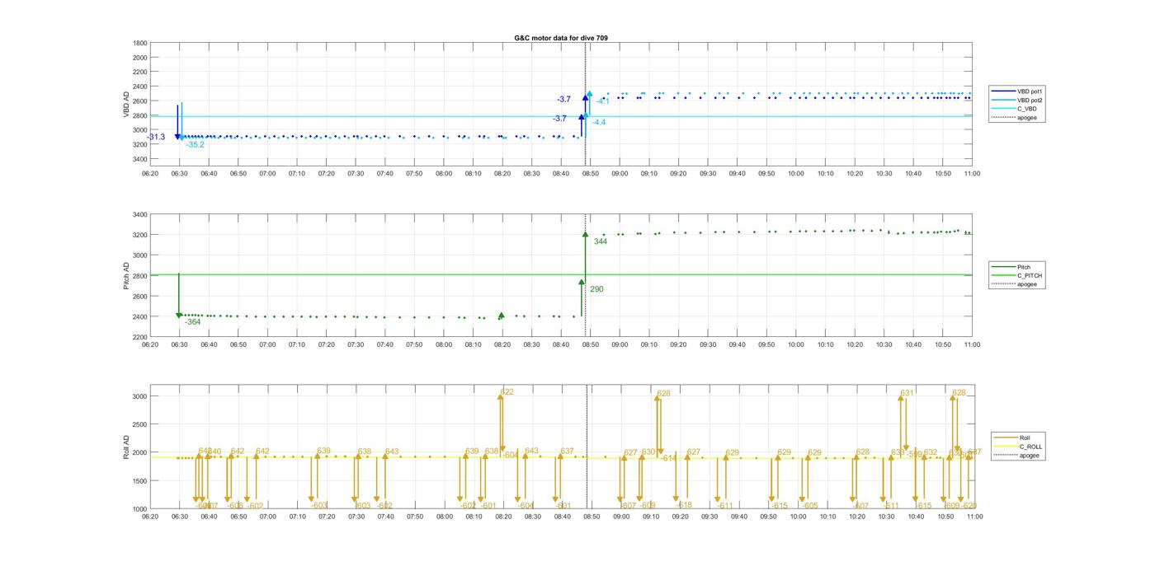Screen dimensions: 1155x571
Task: Click the '290' annotation in Pitch plot
Action: 596,289
